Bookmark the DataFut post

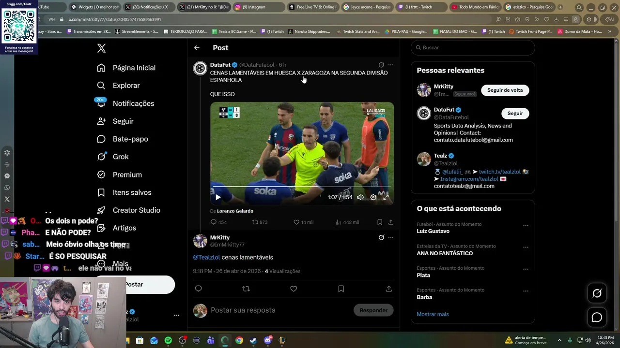380,222
